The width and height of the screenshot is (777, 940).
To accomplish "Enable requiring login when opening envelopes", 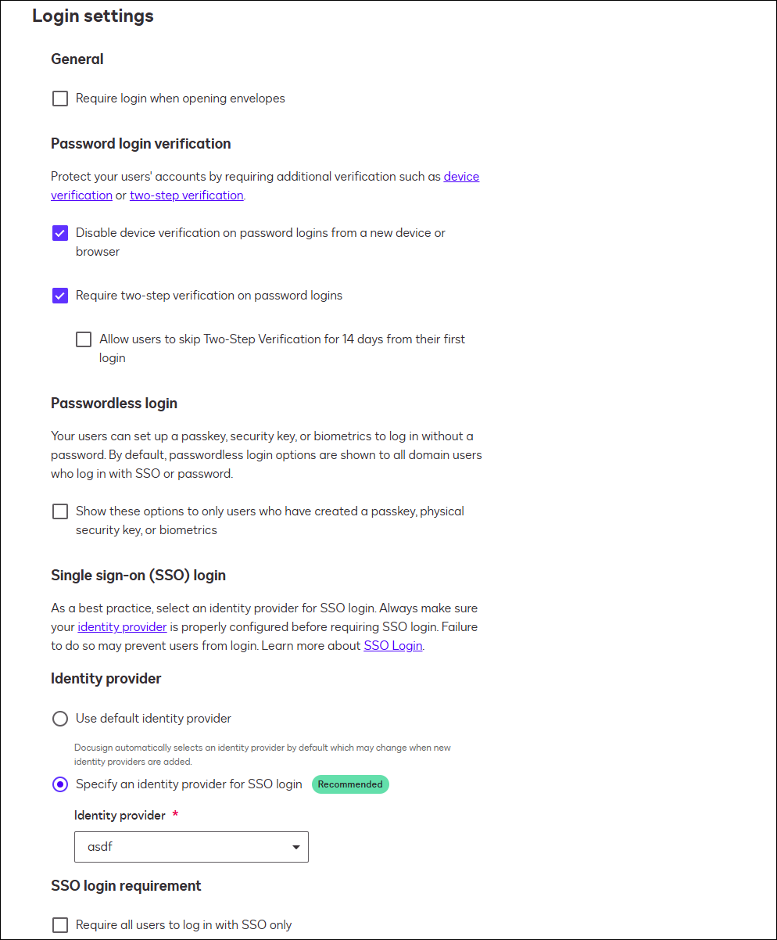I will point(60,99).
